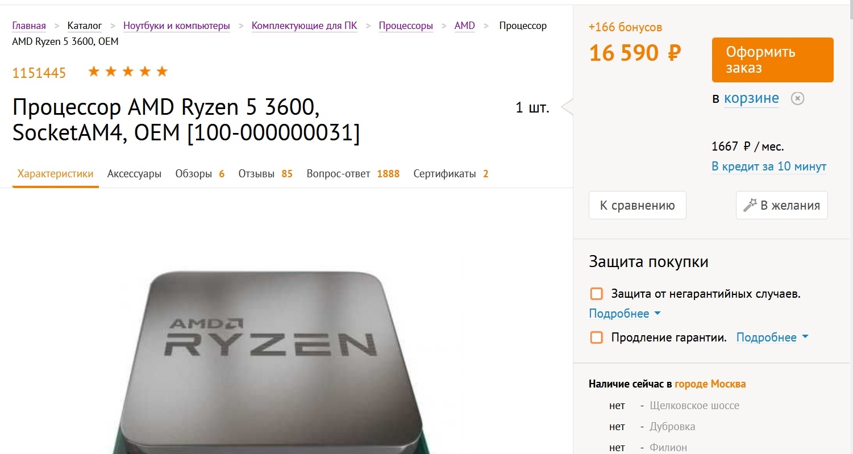
Task: Switch to the Аксессуары tab
Action: point(134,174)
